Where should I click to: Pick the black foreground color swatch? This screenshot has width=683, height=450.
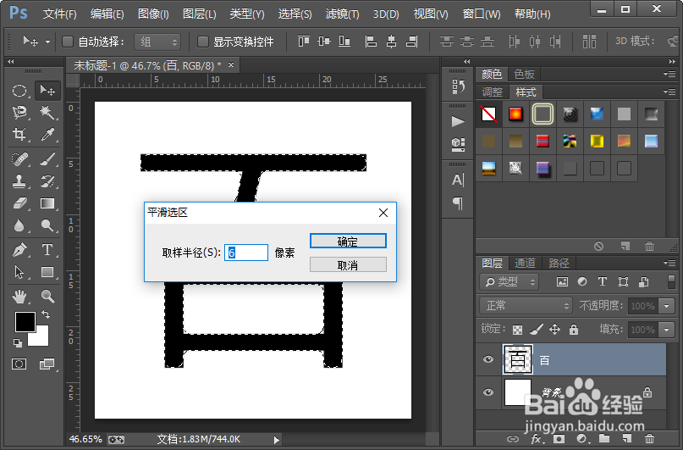(x=25, y=322)
